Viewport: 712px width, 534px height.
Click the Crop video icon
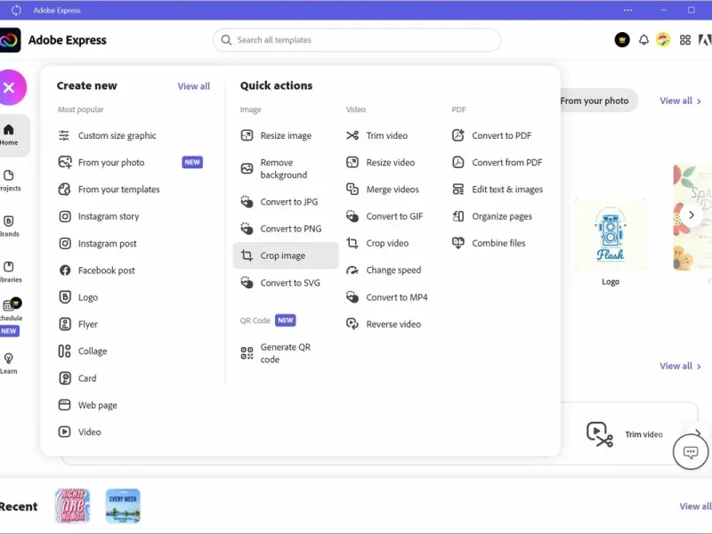[352, 243]
